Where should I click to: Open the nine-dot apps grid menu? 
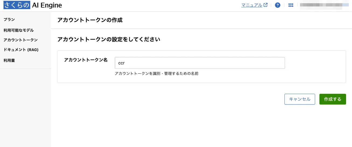pyautogui.click(x=291, y=5)
